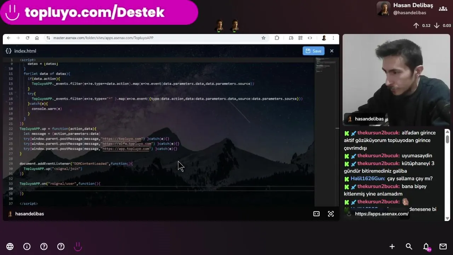Open thekursun2bucuk name in first chat message

coord(379,133)
